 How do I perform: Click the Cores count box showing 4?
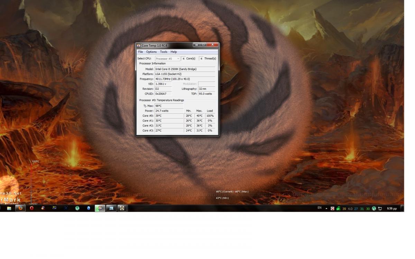(x=184, y=59)
